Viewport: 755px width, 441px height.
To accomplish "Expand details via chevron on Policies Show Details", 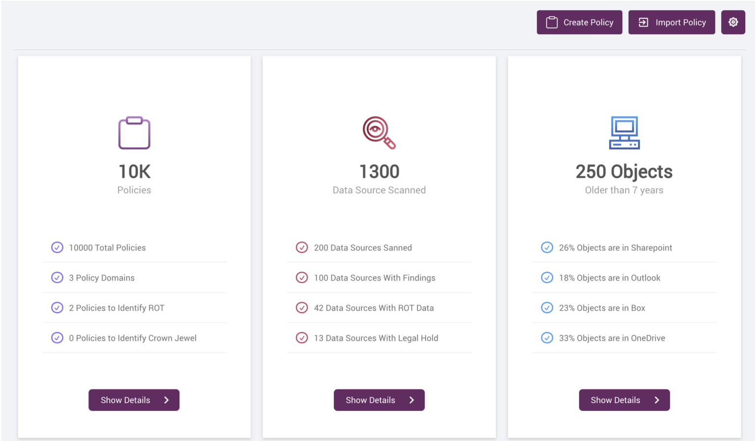I will click(x=167, y=400).
